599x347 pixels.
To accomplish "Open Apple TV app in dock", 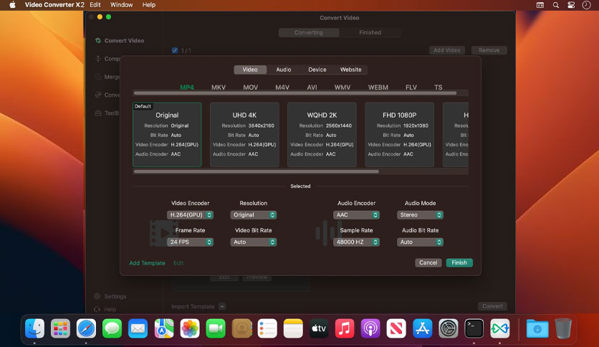I will [319, 328].
